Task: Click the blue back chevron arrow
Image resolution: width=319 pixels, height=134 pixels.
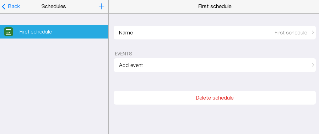Action: 4,7
